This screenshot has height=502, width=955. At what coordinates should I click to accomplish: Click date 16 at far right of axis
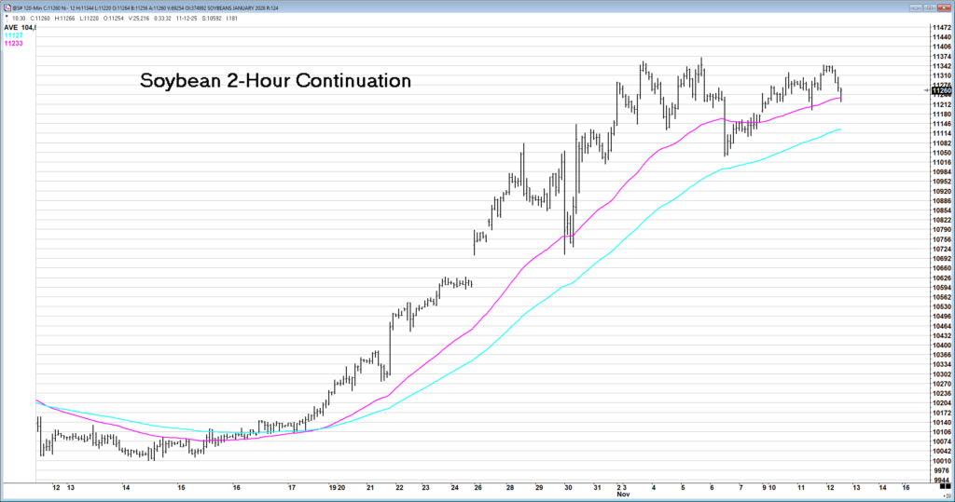coord(906,487)
